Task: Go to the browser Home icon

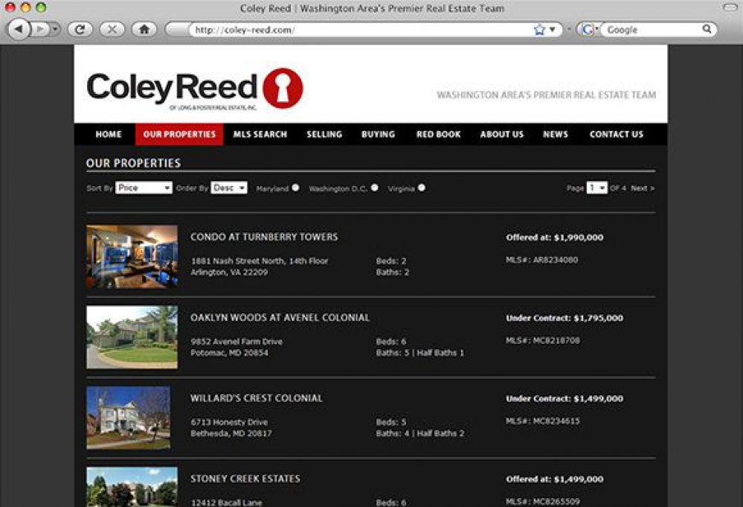Action: click(144, 29)
